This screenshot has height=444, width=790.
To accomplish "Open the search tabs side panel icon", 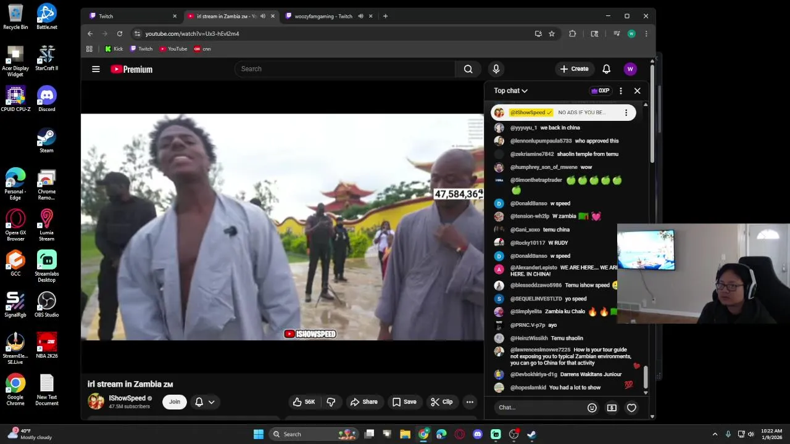I will click(594, 34).
